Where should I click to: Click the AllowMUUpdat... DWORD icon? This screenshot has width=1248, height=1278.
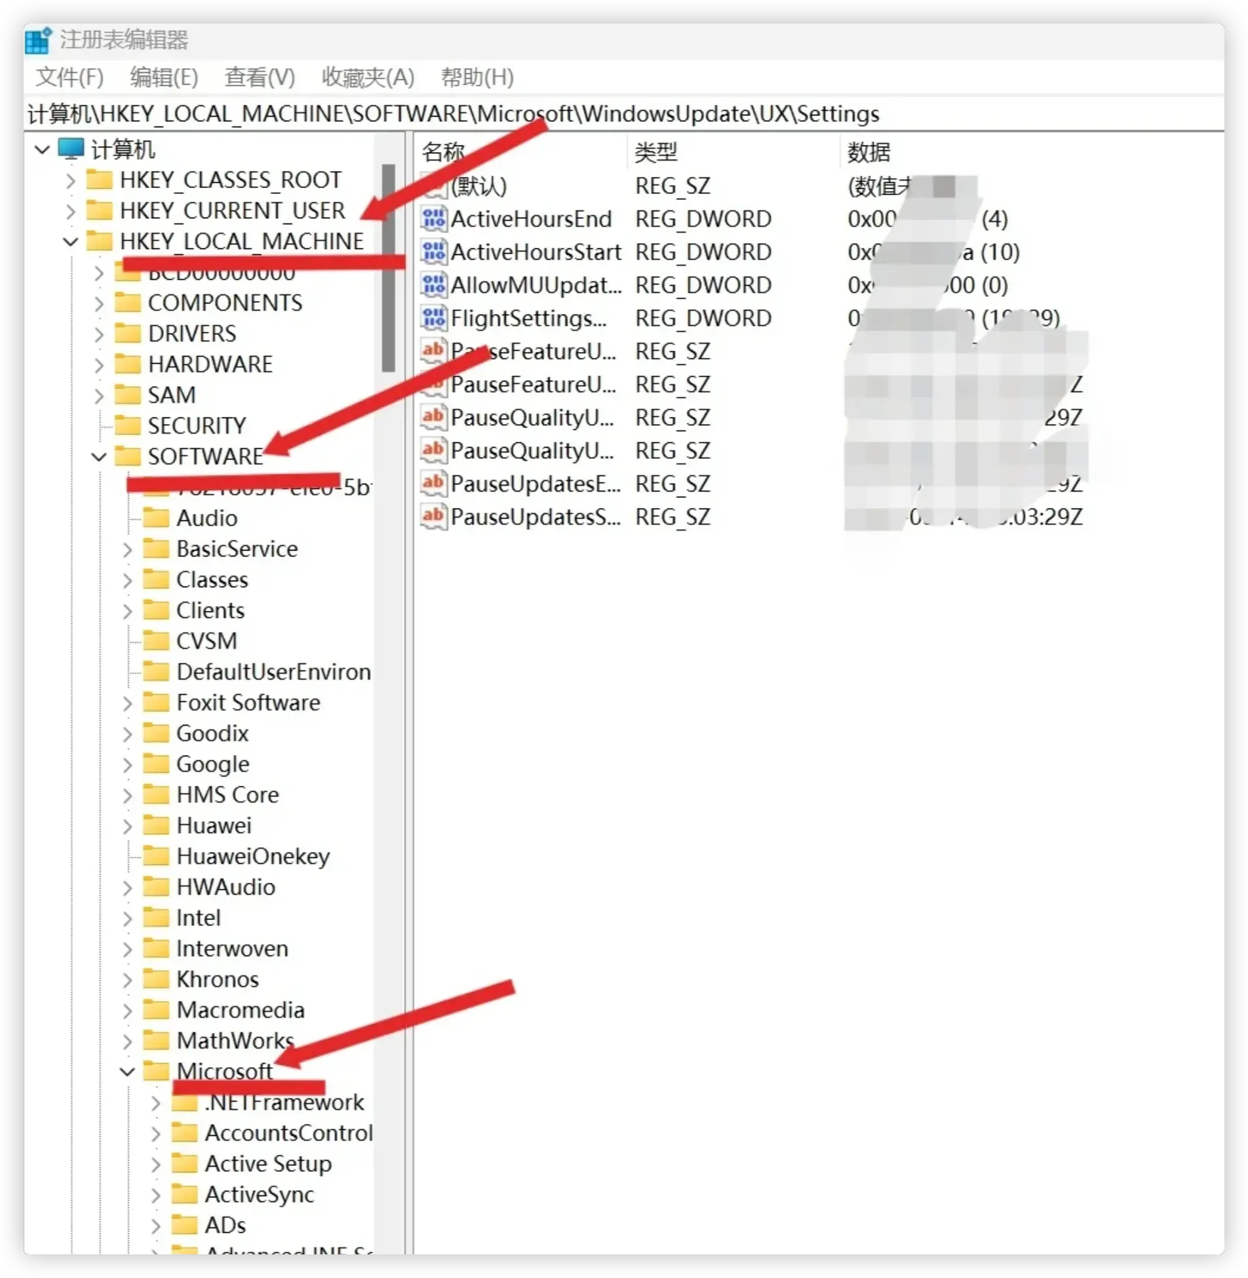click(x=433, y=284)
